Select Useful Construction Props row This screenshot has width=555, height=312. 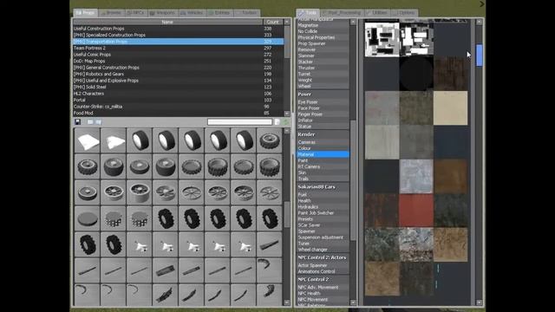(x=178, y=29)
